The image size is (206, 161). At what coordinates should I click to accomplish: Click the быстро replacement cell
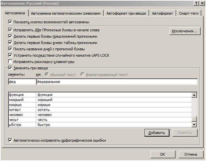coord(114,125)
